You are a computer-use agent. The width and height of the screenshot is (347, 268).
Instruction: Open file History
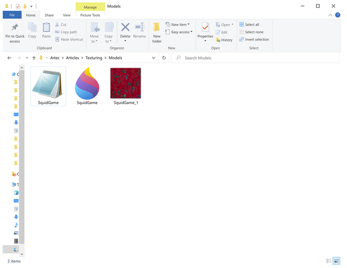point(224,40)
